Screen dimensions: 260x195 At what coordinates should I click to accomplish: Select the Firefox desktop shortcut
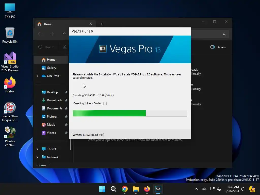click(x=10, y=85)
